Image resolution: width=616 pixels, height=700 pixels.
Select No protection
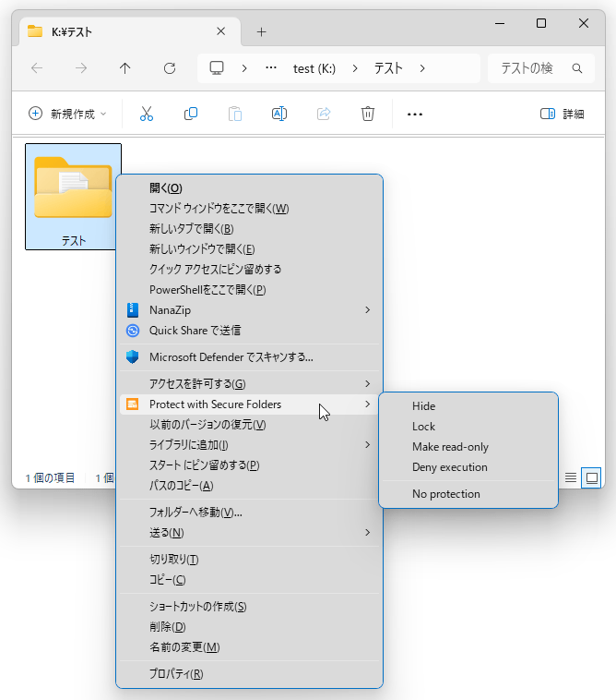click(468, 494)
